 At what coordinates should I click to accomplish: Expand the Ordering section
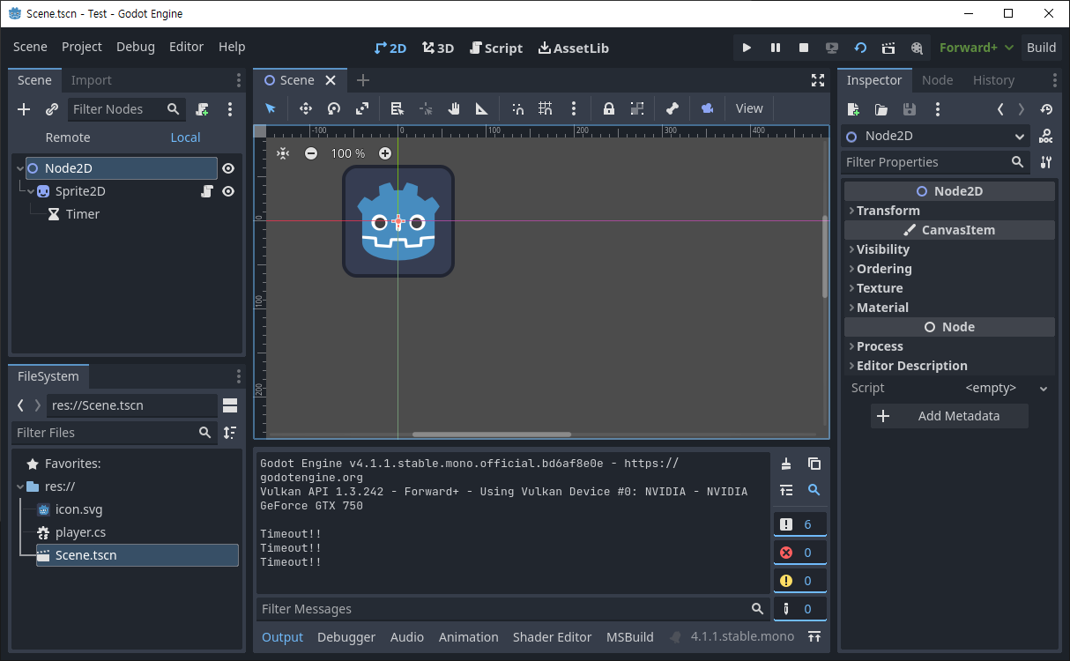(x=949, y=269)
